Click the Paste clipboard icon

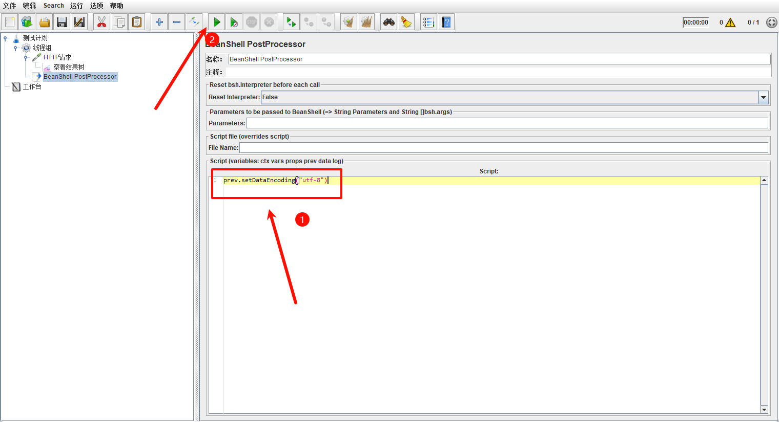coord(137,22)
